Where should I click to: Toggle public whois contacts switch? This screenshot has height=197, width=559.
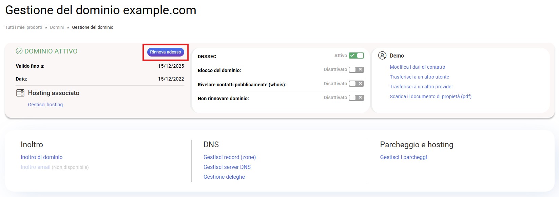[356, 84]
